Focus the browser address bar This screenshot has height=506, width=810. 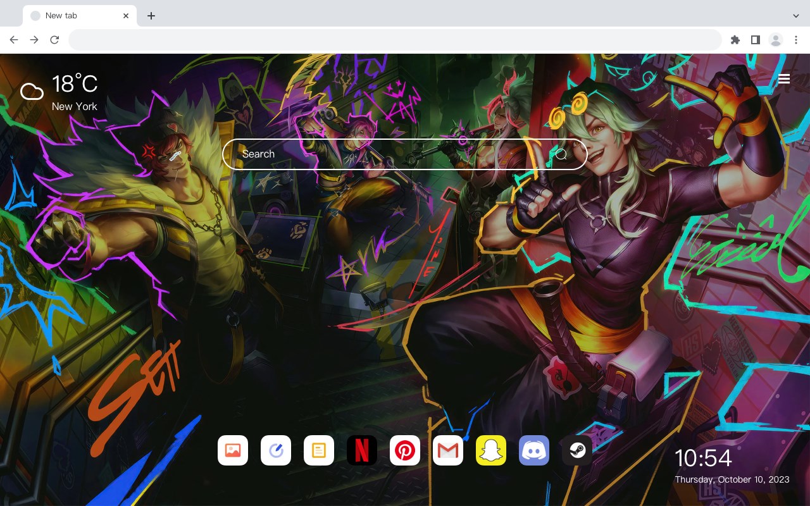pos(395,40)
